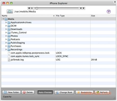
Task: Select the Purchases row name
Action: 16,46
